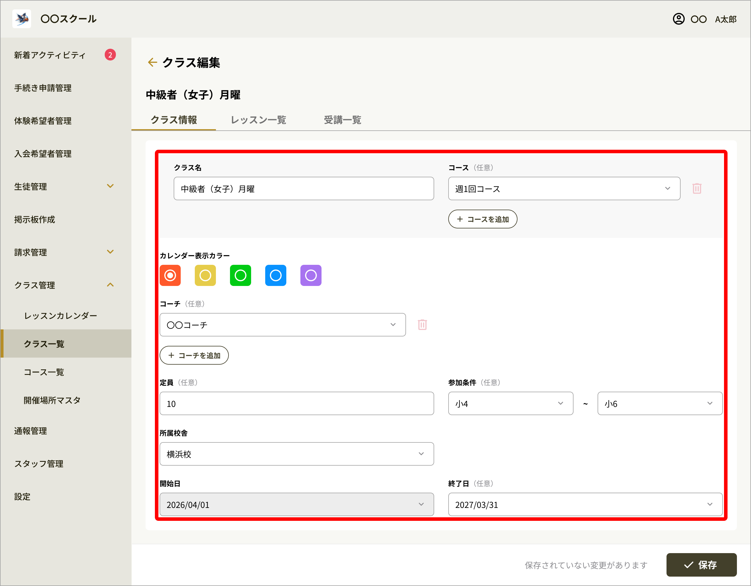This screenshot has width=751, height=586.
Task: Open the 2027/03/31 end date picker
Action: (x=585, y=504)
